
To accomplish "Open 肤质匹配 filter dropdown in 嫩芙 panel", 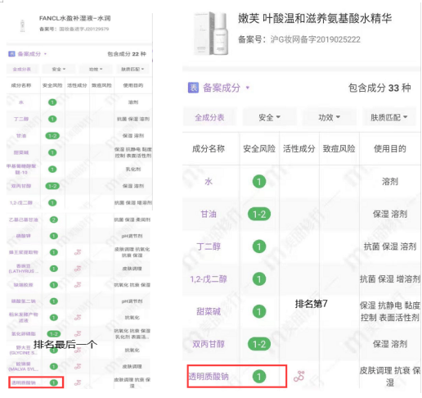I will 389,117.
